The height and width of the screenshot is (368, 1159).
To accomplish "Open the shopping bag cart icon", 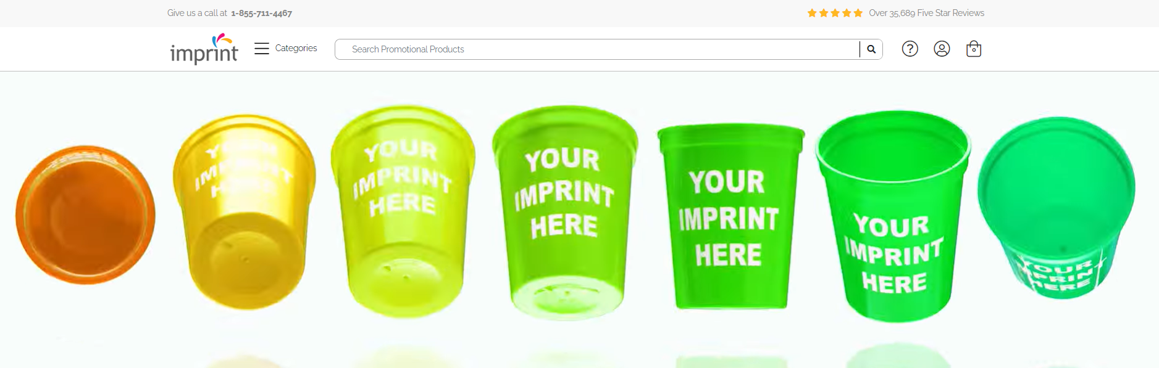I will pyautogui.click(x=974, y=49).
